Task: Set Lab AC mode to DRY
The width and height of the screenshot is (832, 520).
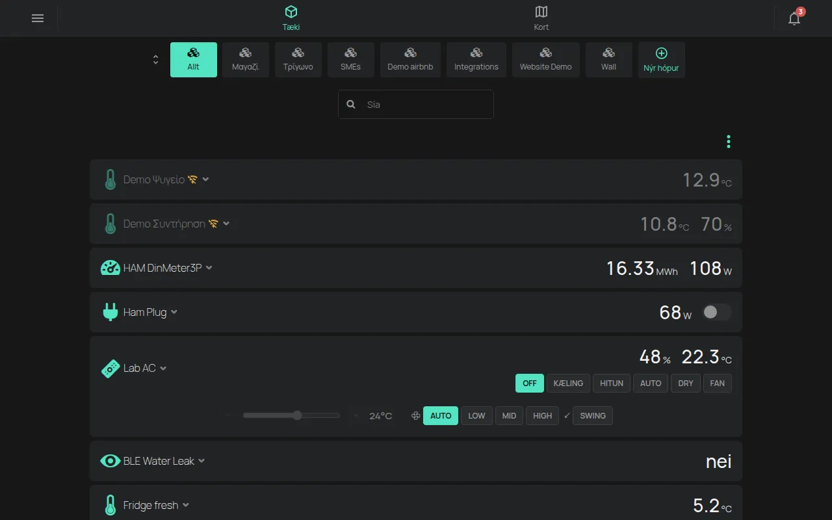Action: pos(686,383)
